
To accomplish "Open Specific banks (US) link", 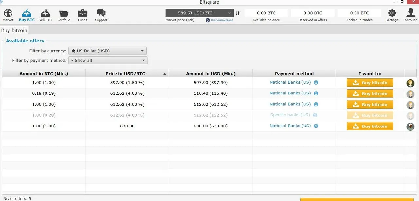I will pyautogui.click(x=290, y=115).
